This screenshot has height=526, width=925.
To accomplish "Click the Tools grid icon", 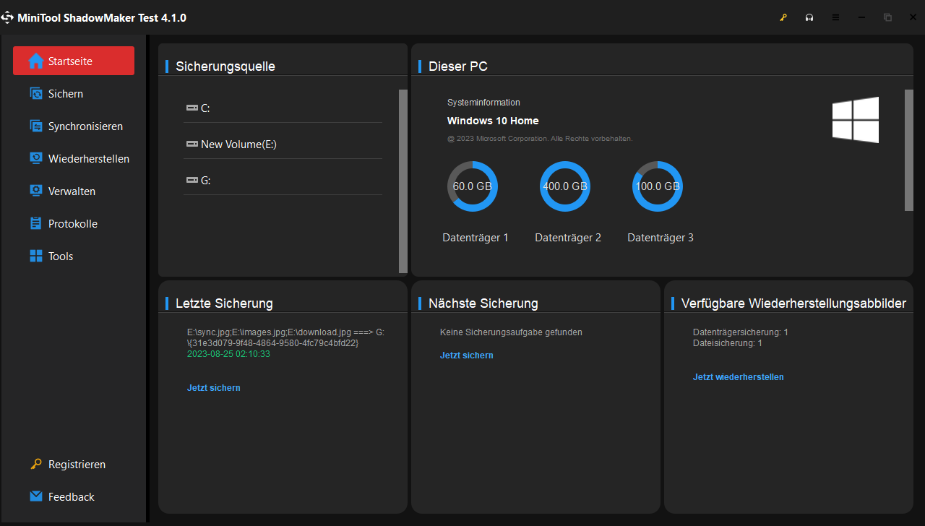I will [x=36, y=256].
